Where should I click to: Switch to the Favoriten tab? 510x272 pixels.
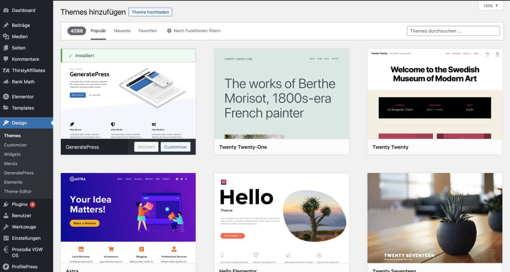(148, 31)
